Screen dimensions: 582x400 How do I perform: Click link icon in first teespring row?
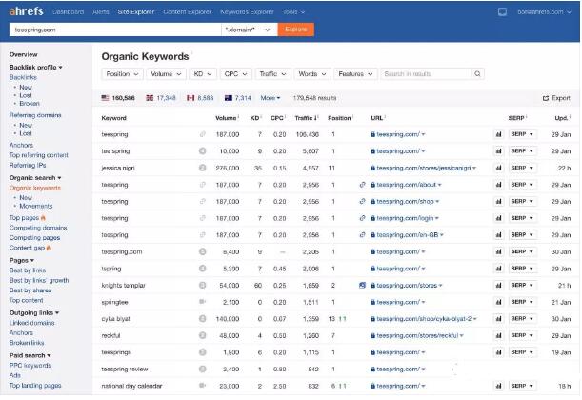click(202, 134)
